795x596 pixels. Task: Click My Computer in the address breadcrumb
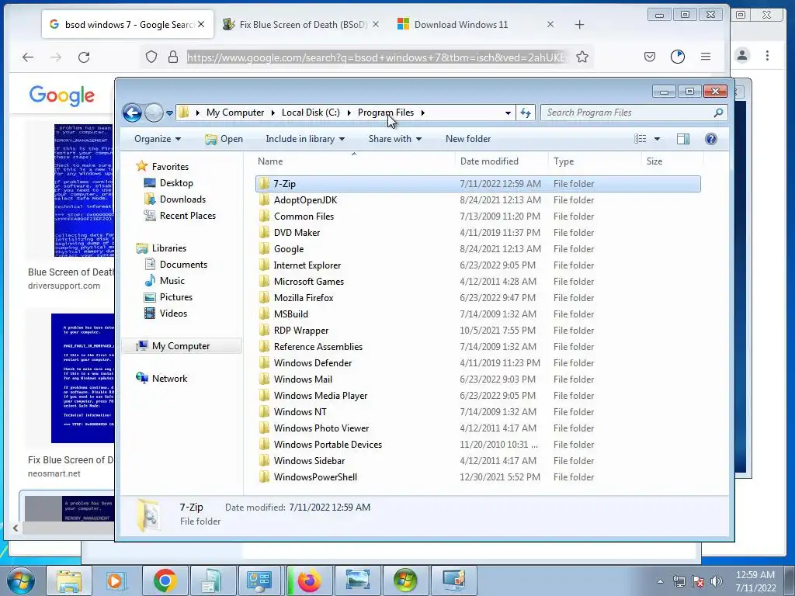point(234,113)
